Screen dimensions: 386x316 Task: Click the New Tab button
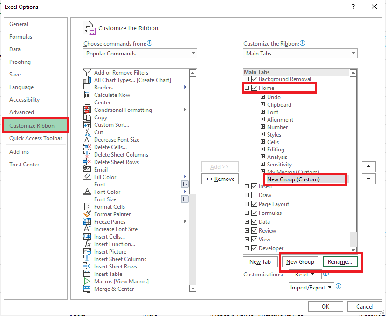pos(260,262)
